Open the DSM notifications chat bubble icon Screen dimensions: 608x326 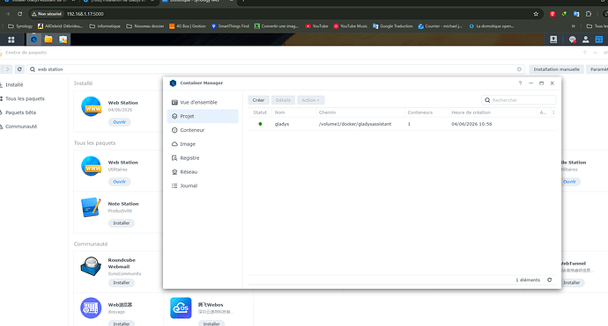[x=573, y=40]
